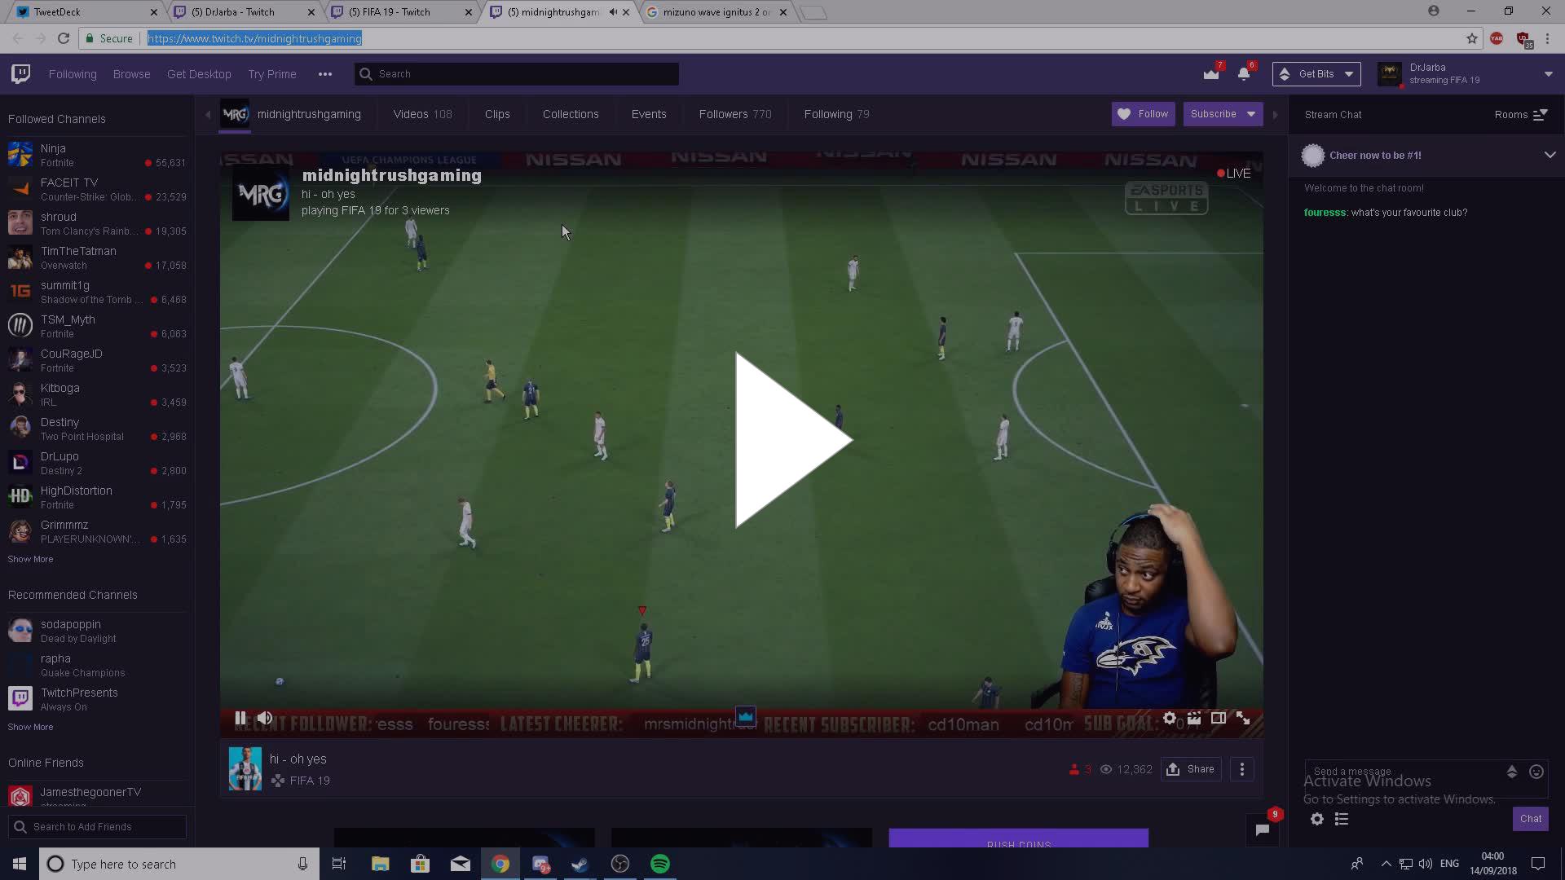Open Steam from the taskbar
Screen dimensions: 1565x880
[x=580, y=864]
